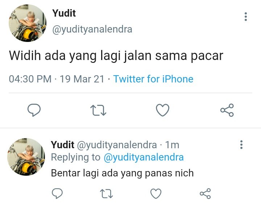Retweet the main tweet
This screenshot has height=205, width=261.
click(98, 110)
